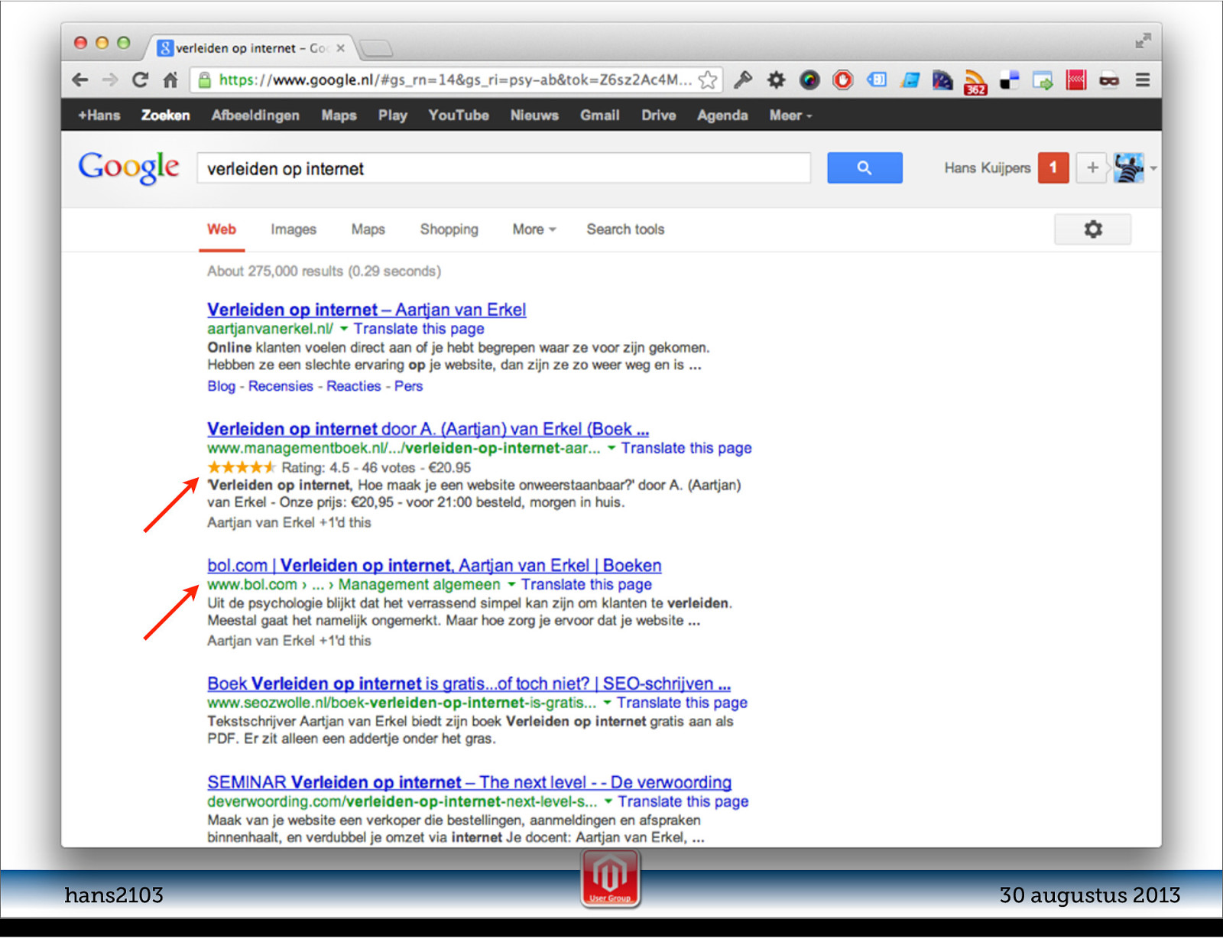
Task: Expand the More search filter dropdown
Action: point(534,229)
